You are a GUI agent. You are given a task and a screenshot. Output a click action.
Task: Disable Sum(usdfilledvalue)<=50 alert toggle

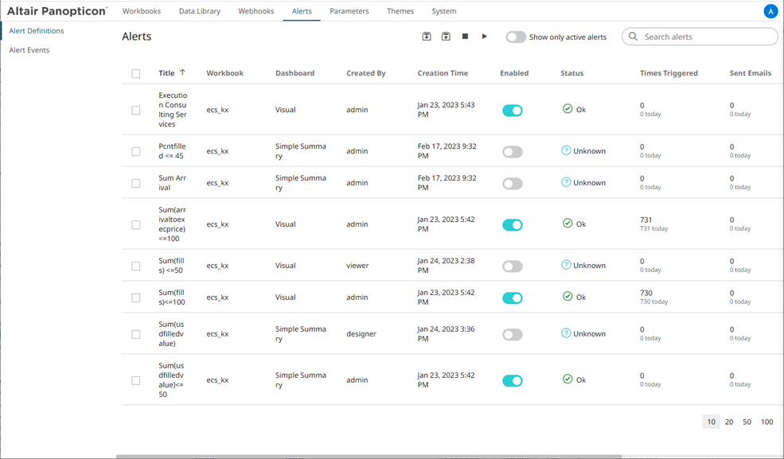[x=513, y=380]
